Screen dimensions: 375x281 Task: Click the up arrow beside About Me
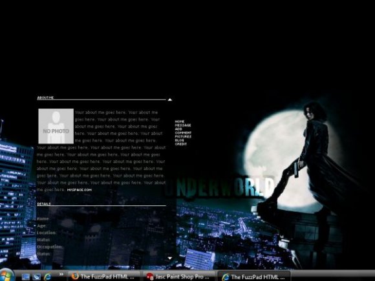click(170, 99)
